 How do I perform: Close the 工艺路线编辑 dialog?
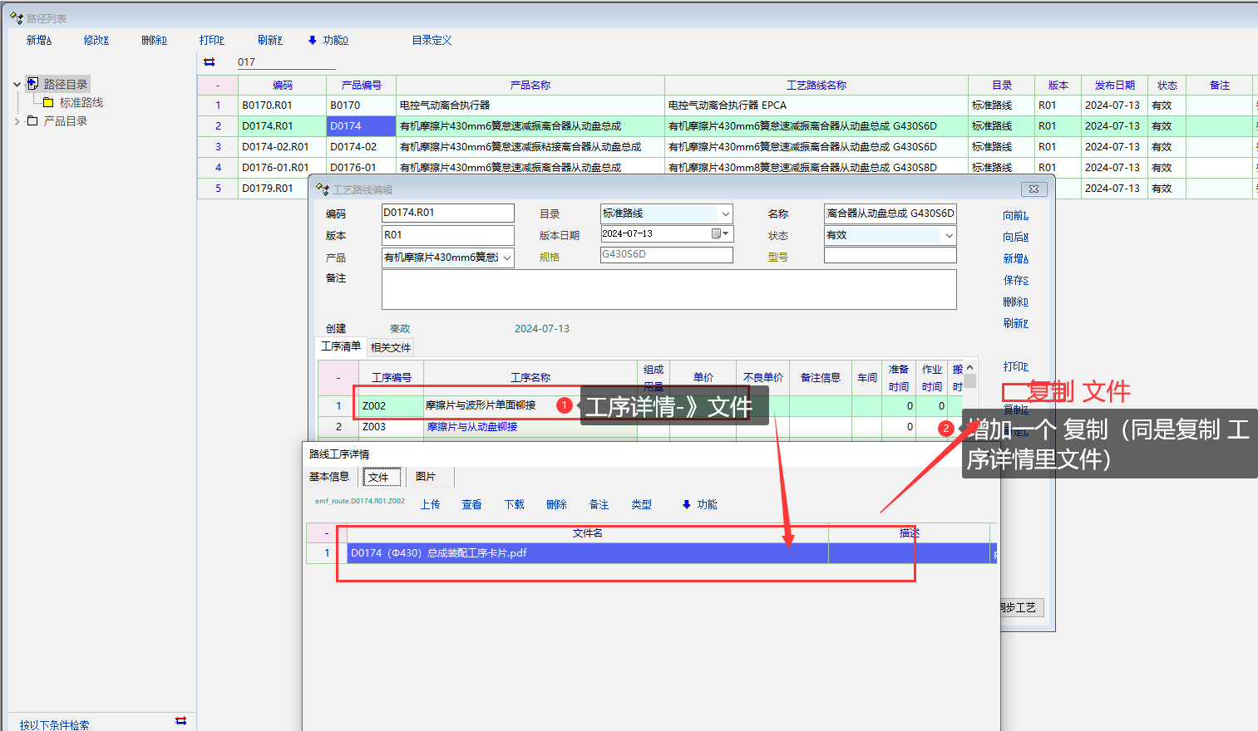pyautogui.click(x=1033, y=189)
